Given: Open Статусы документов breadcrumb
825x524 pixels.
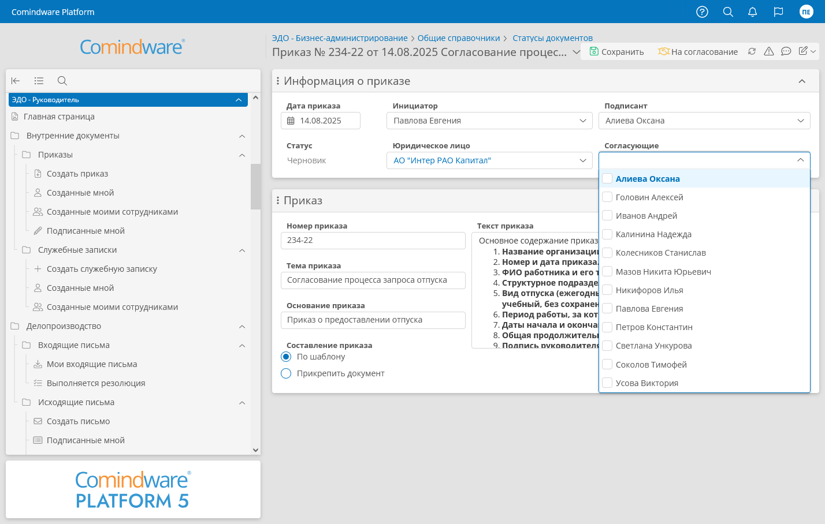Looking at the screenshot, I should (x=552, y=38).
